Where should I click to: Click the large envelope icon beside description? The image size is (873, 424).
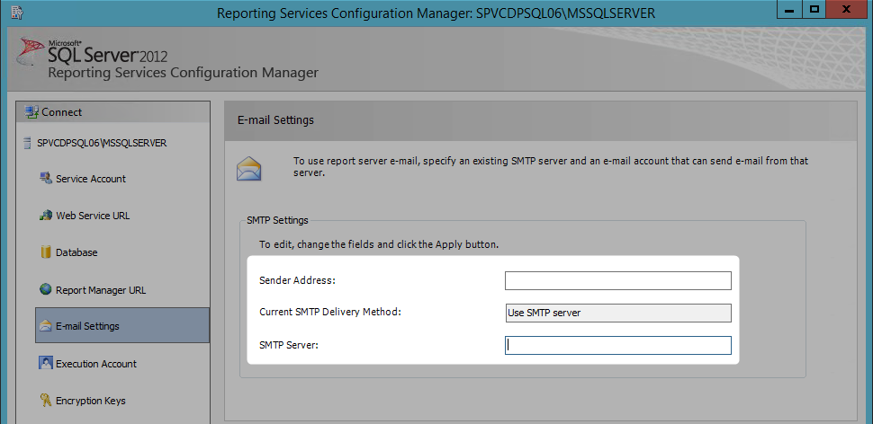tap(249, 168)
